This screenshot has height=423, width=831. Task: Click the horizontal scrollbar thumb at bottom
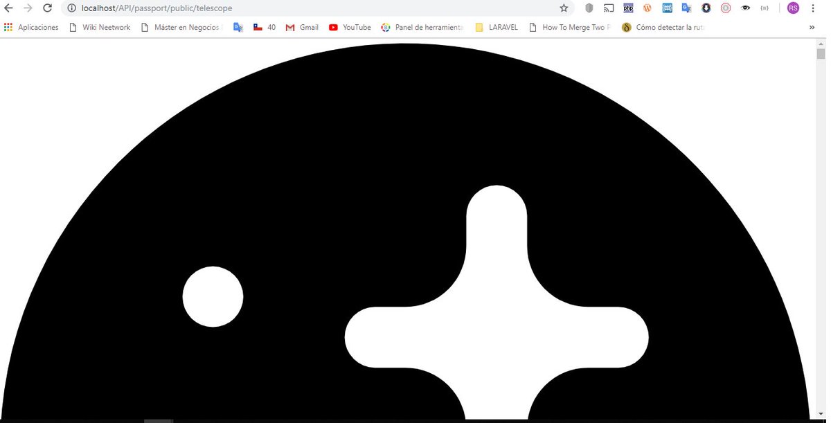coord(159,420)
